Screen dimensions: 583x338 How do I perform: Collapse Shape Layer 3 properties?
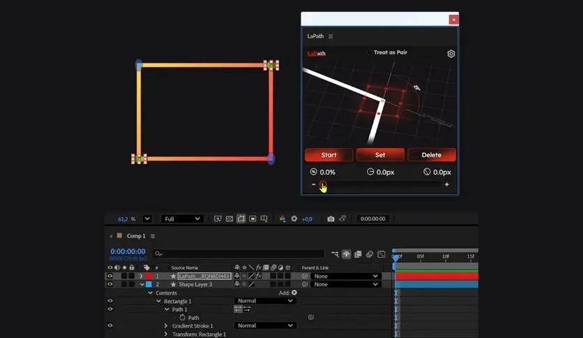point(142,284)
